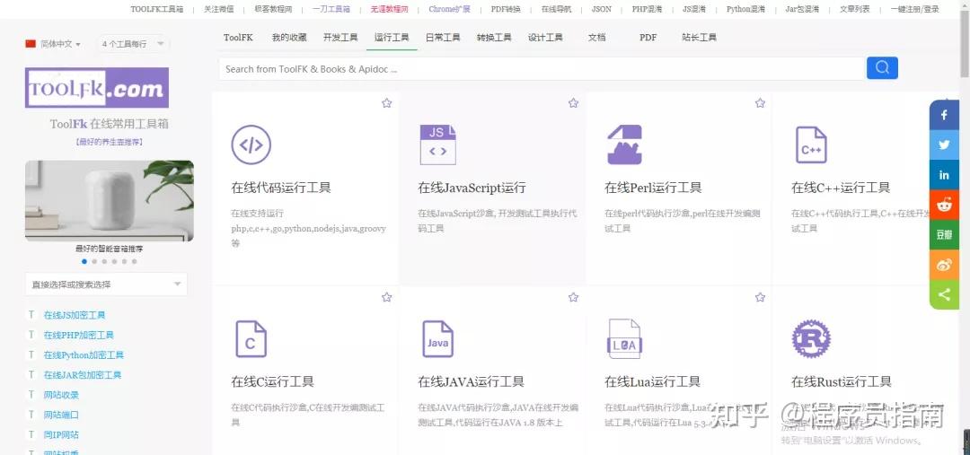
Task: Share page on Twitter sidebar icon
Action: (944, 144)
